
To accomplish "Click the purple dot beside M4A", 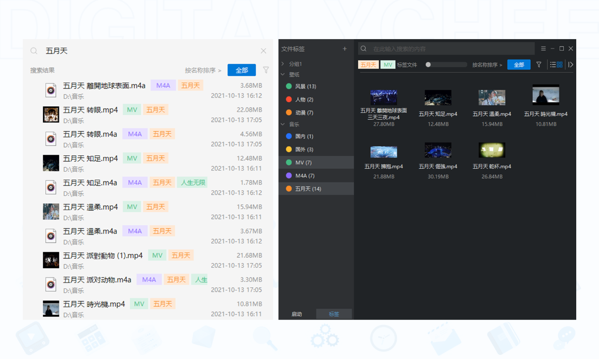I will (x=289, y=176).
